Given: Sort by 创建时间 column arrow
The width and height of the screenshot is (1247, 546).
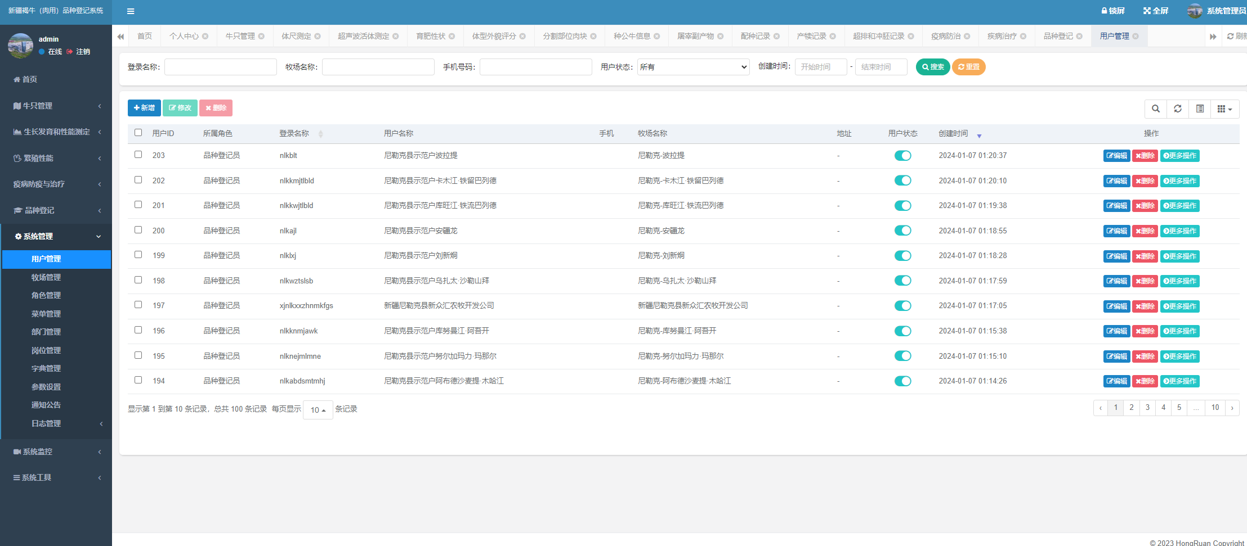Looking at the screenshot, I should pos(979,136).
